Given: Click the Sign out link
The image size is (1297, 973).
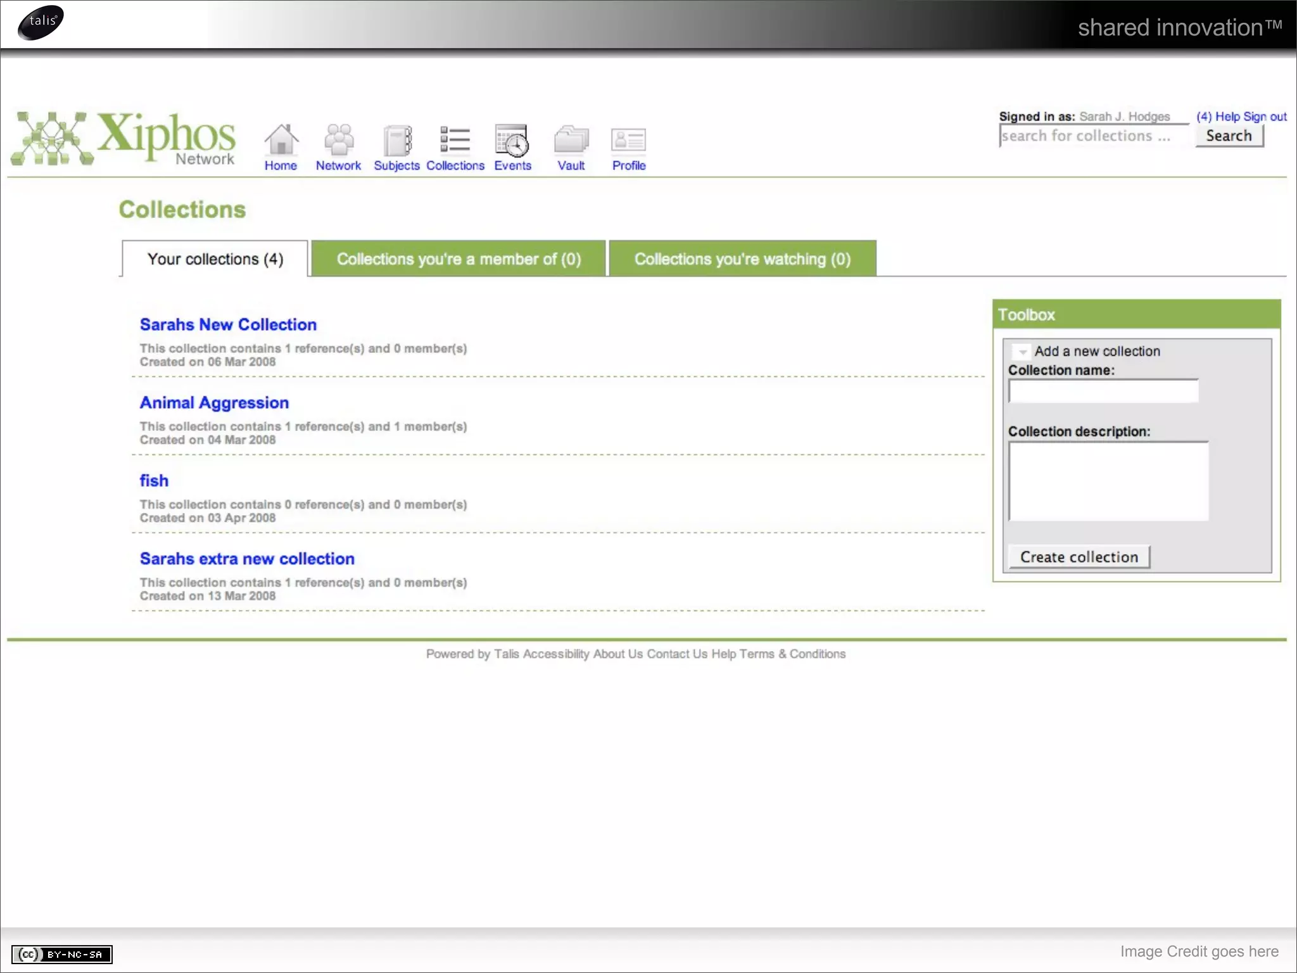Looking at the screenshot, I should click(1265, 117).
